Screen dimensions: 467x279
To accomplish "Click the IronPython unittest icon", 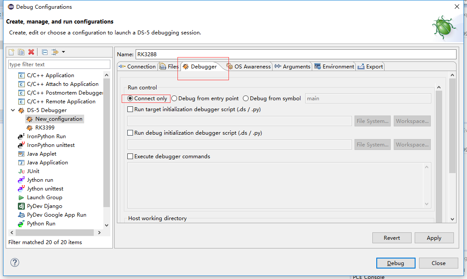I will pos(21,145).
